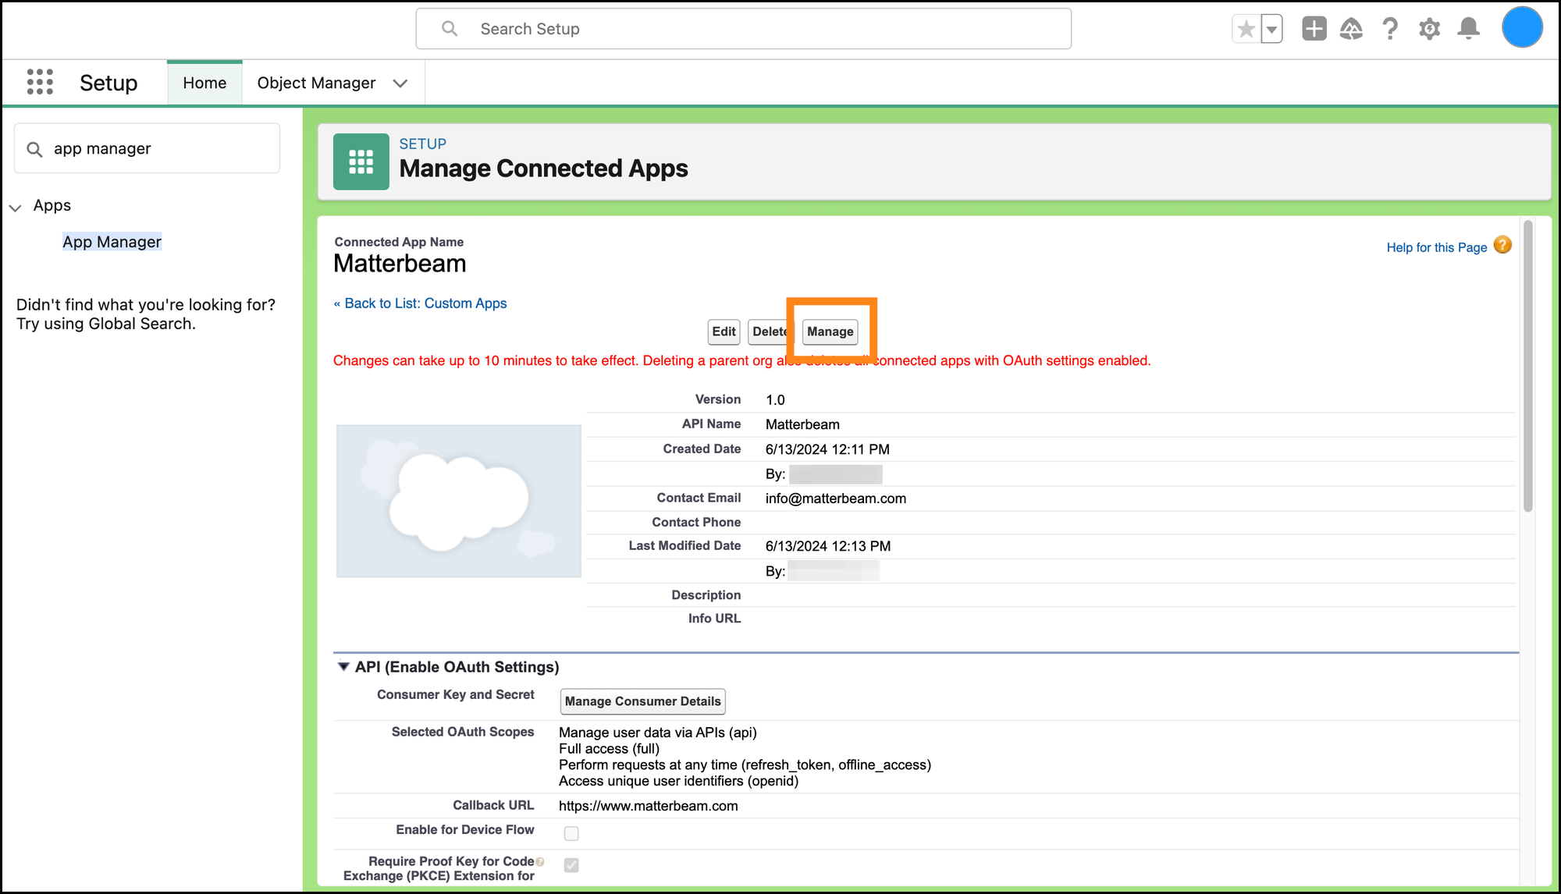Open favorites list dropdown arrow

pyautogui.click(x=1272, y=30)
